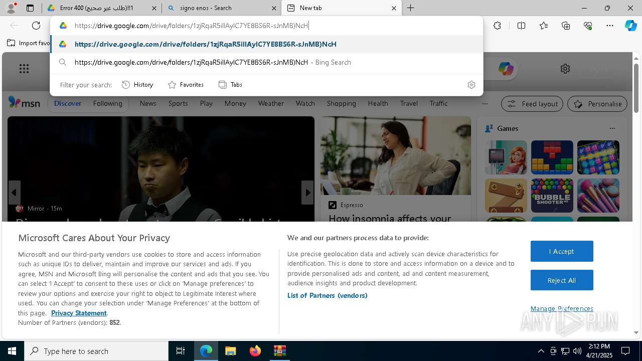Image resolution: width=642 pixels, height=361 pixels.
Task: Filter suggestions by Tabs
Action: [x=231, y=85]
